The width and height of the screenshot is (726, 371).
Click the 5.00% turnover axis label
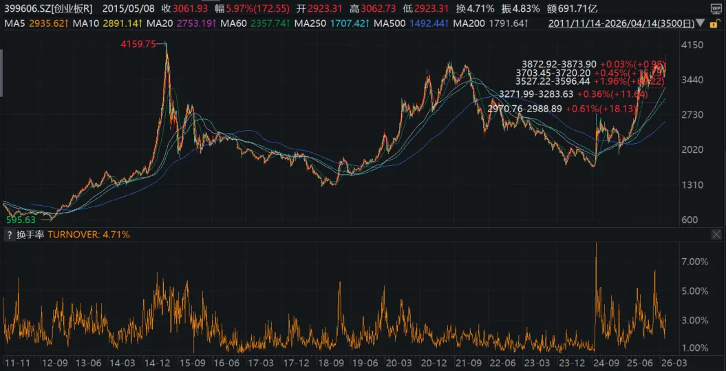coord(696,291)
